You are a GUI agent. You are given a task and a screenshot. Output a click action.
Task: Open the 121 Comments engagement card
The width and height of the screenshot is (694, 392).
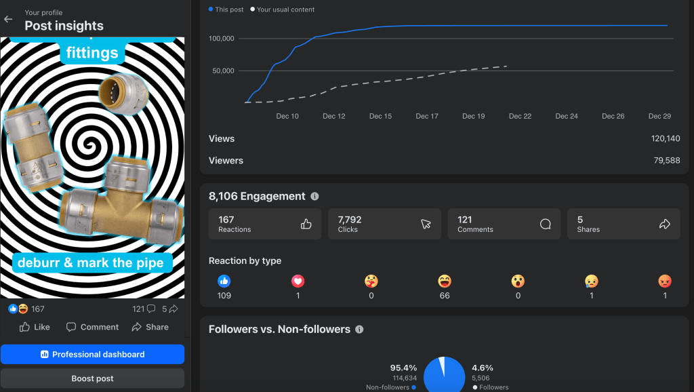(x=504, y=224)
